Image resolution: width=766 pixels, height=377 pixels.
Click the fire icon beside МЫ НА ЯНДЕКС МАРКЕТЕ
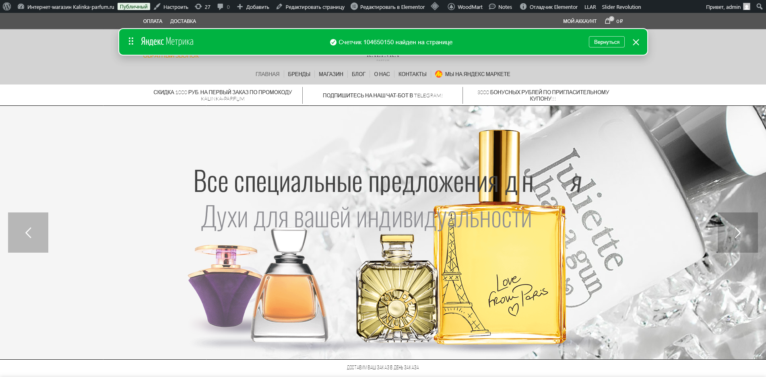click(x=439, y=74)
